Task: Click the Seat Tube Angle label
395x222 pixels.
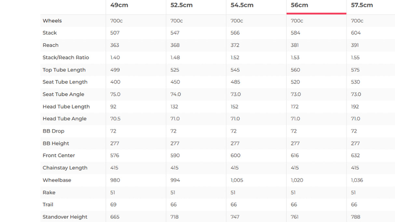Action: [x=63, y=94]
